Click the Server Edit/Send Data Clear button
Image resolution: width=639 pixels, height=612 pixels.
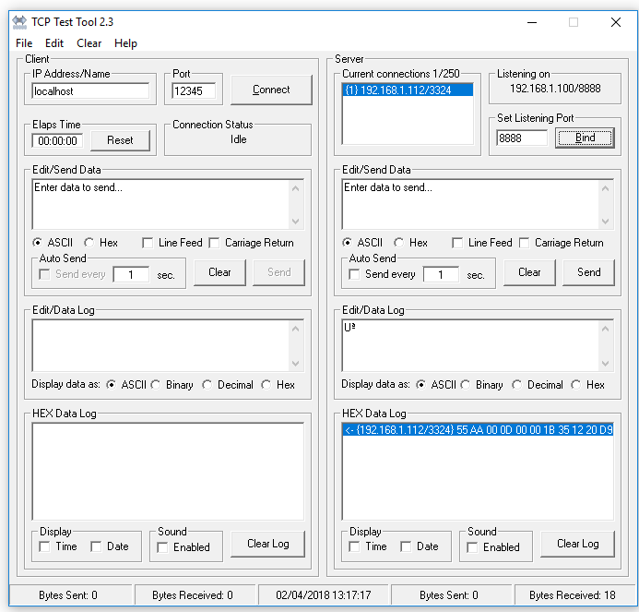(529, 272)
